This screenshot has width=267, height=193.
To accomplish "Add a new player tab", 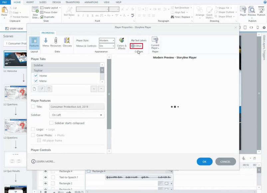I will tap(34, 89).
